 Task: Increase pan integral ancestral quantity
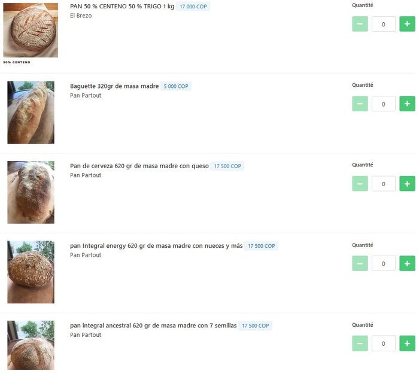[407, 343]
